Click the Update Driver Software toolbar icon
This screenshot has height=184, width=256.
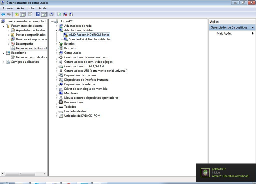59,14
